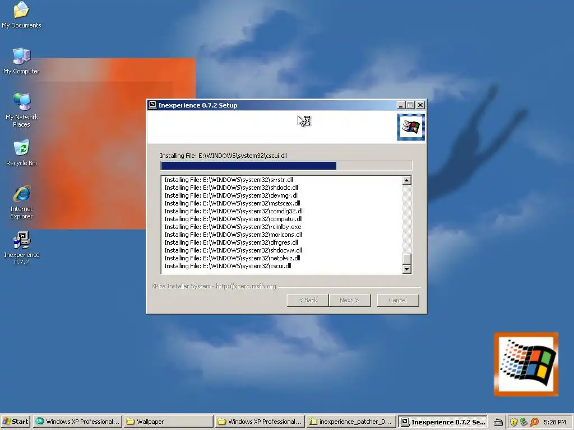Click the 5:28 PM clock
The width and height of the screenshot is (574, 430).
click(554, 422)
